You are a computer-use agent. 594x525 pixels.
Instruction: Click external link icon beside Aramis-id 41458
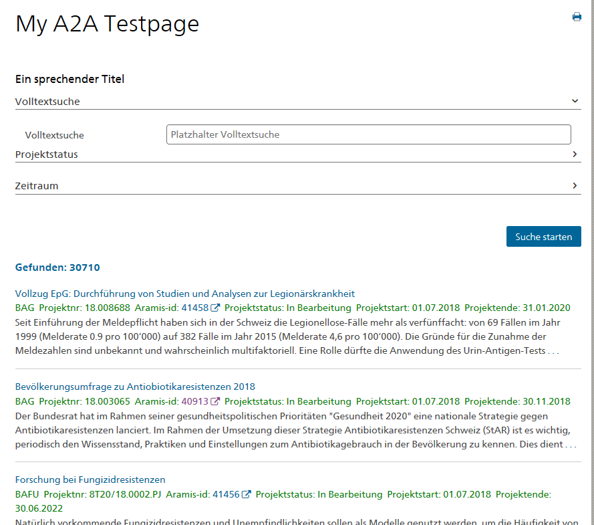coord(215,308)
